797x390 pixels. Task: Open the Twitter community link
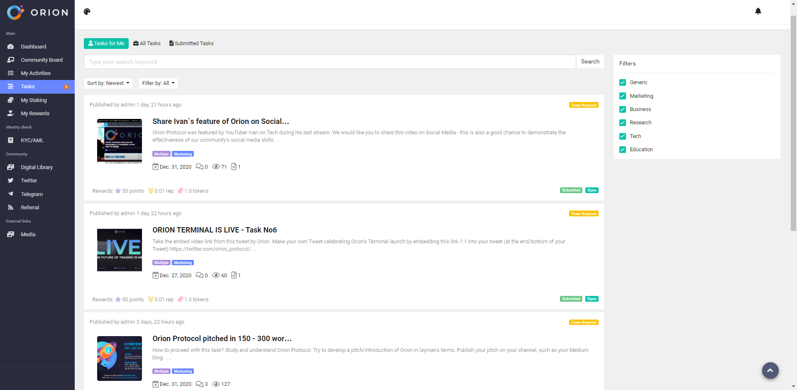tap(29, 181)
